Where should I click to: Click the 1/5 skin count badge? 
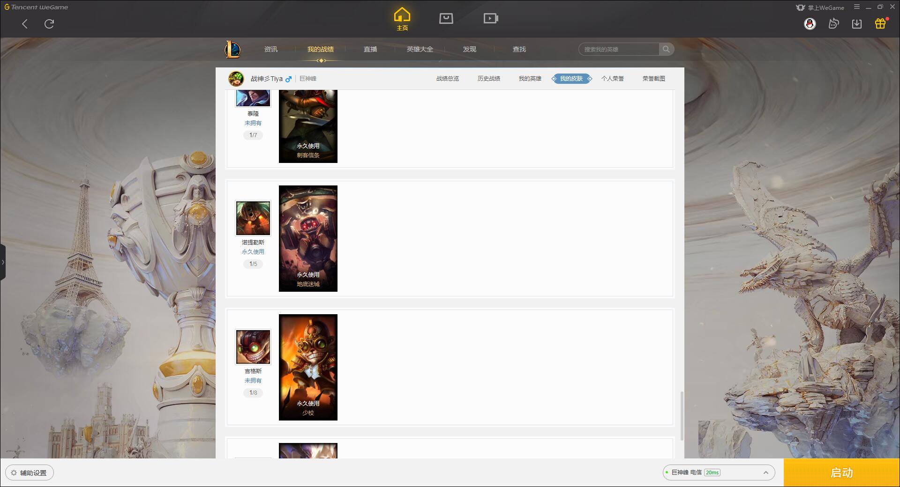[253, 264]
